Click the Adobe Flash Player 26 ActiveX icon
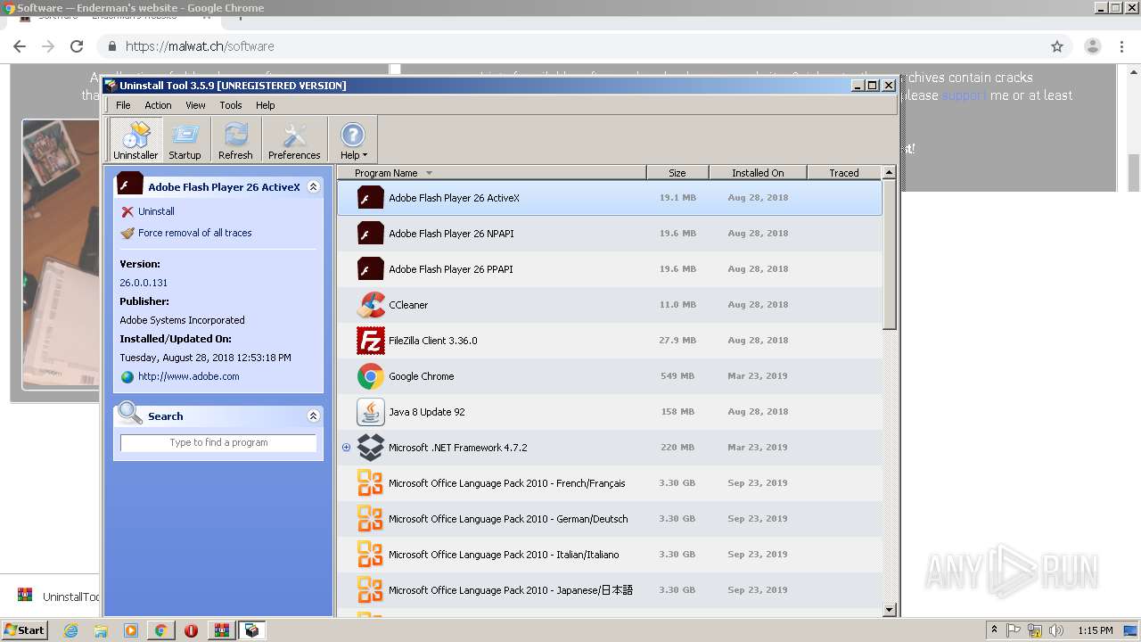The image size is (1141, 642). [x=370, y=198]
